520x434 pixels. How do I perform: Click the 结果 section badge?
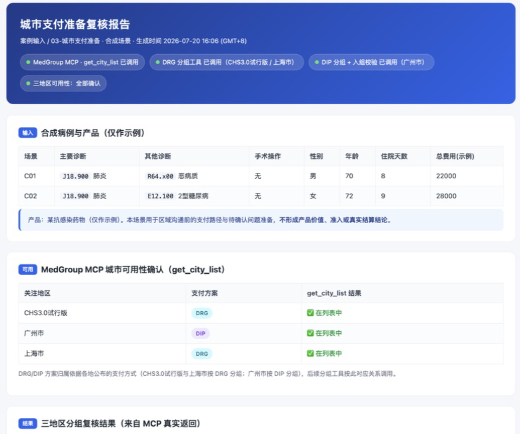[x=27, y=423]
